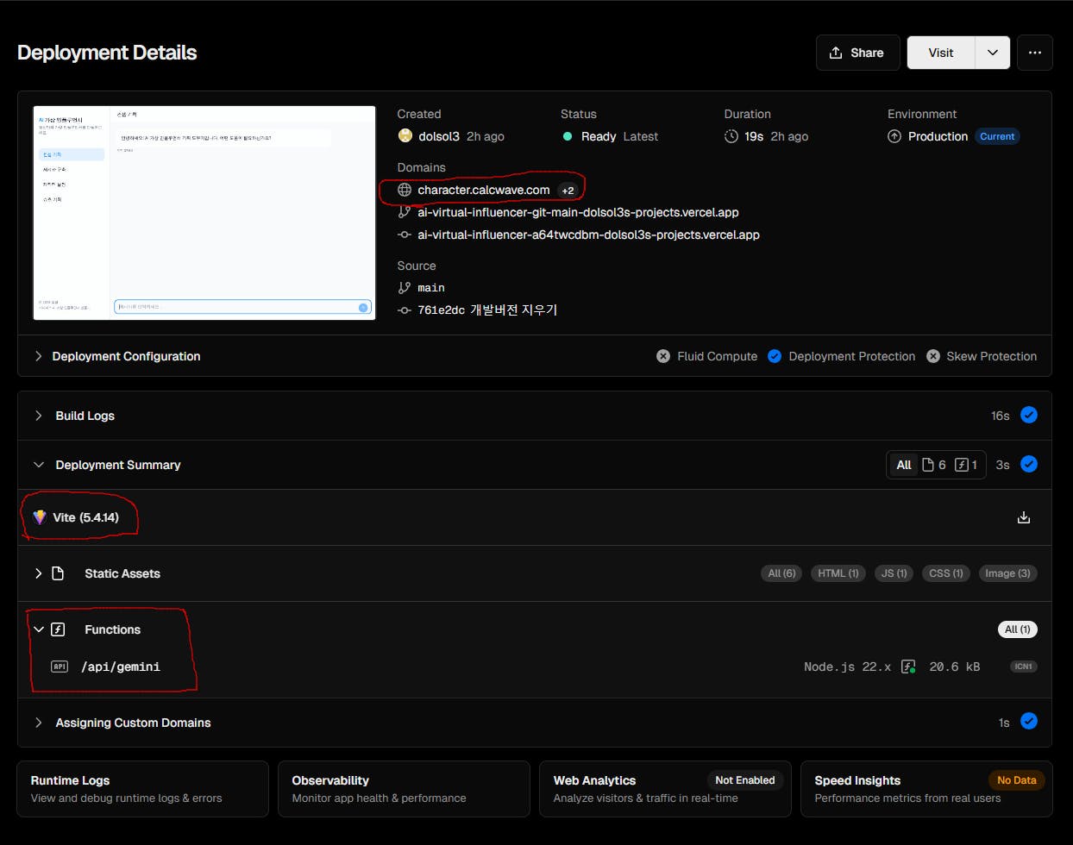
Task: Click the Share button
Action: click(x=857, y=53)
